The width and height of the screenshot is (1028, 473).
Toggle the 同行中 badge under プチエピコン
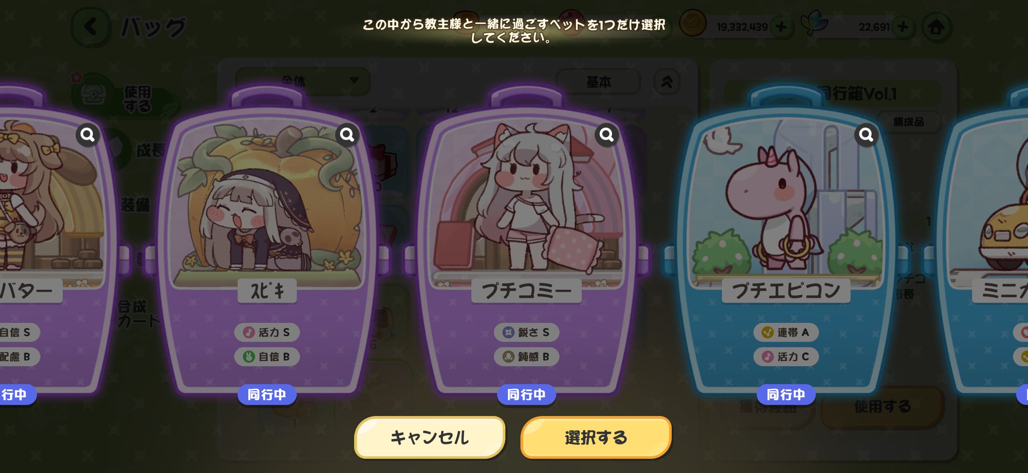(786, 395)
